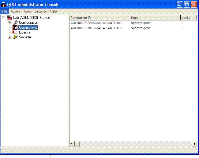Select the connection row ending in QAC
Viewport: 199px width, 158px height.
(96, 23)
